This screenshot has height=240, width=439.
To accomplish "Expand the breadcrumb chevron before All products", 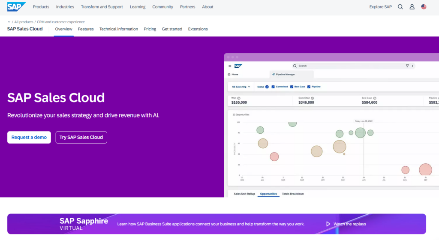I will [9, 22].
